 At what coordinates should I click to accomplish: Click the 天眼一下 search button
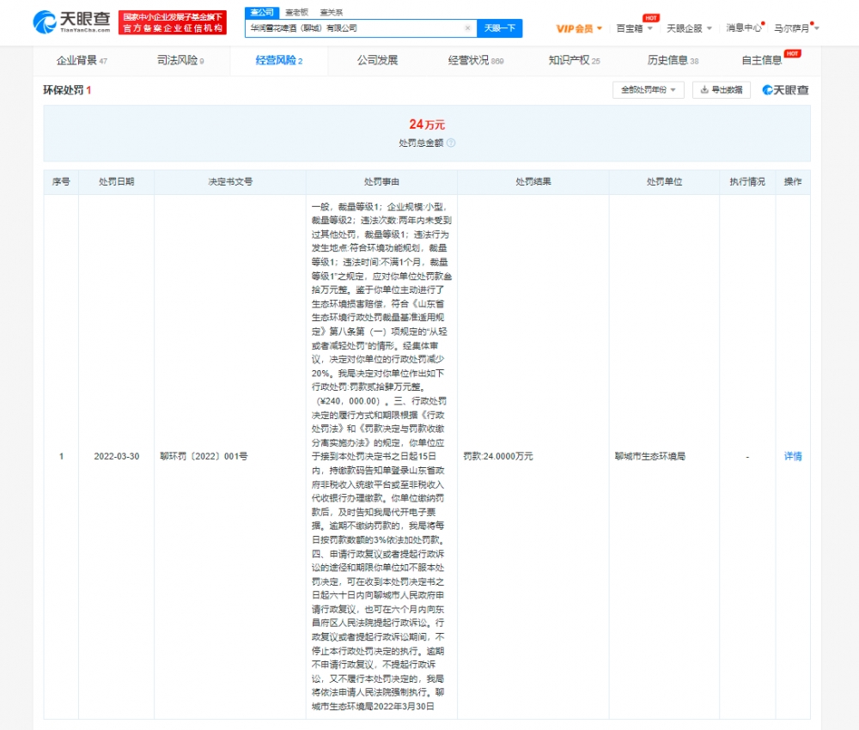(500, 28)
